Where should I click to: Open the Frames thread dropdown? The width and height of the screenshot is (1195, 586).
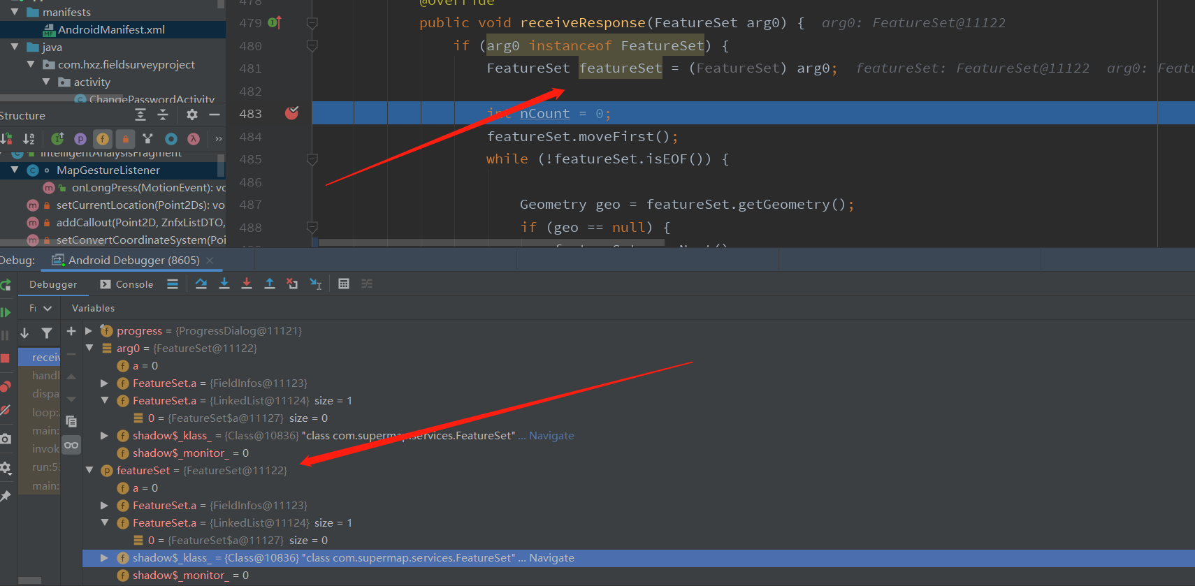pos(41,308)
